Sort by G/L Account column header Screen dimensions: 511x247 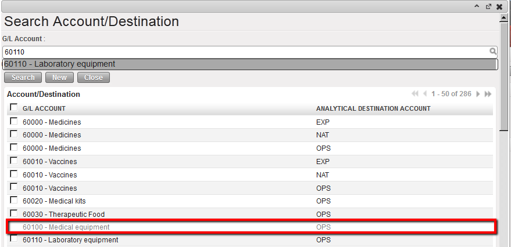pos(44,108)
